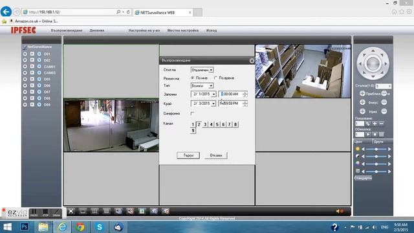Close the playback dialog with X icon
This screenshot has height=233, width=414.
coord(252,61)
